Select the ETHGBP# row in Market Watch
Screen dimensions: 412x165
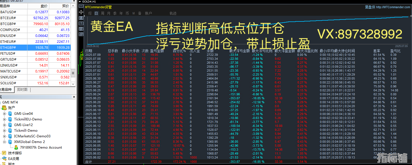pyautogui.click(x=35, y=48)
